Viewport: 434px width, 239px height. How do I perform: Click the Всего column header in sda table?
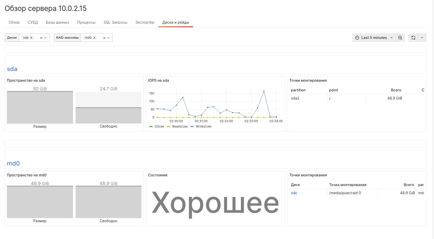tap(396, 90)
